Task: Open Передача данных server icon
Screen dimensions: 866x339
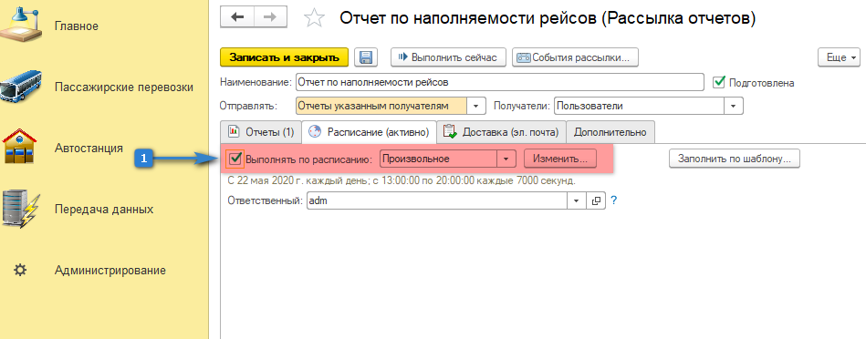Action: tap(21, 210)
